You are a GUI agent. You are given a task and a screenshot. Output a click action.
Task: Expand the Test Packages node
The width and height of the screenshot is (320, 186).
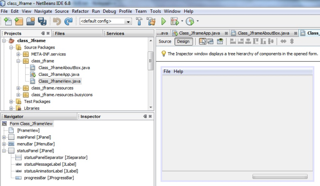tap(11, 101)
